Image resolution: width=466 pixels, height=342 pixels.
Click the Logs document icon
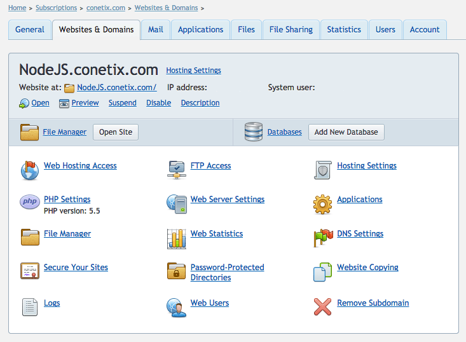30,307
